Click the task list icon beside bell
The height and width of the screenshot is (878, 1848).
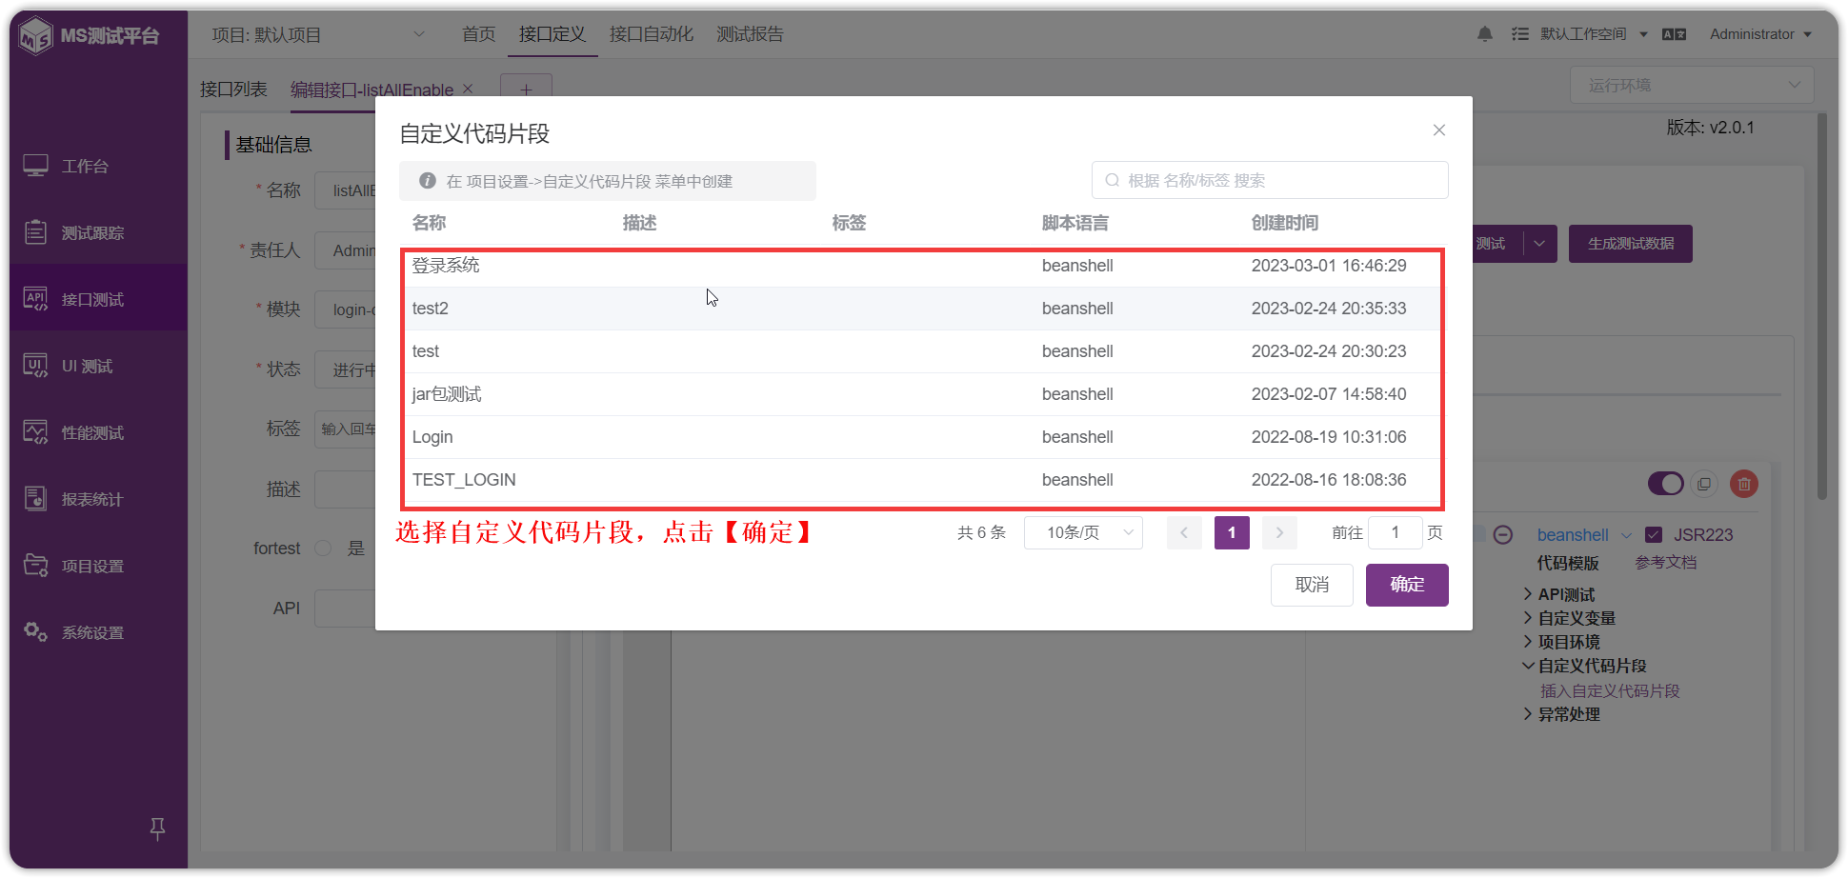pyautogui.click(x=1520, y=34)
